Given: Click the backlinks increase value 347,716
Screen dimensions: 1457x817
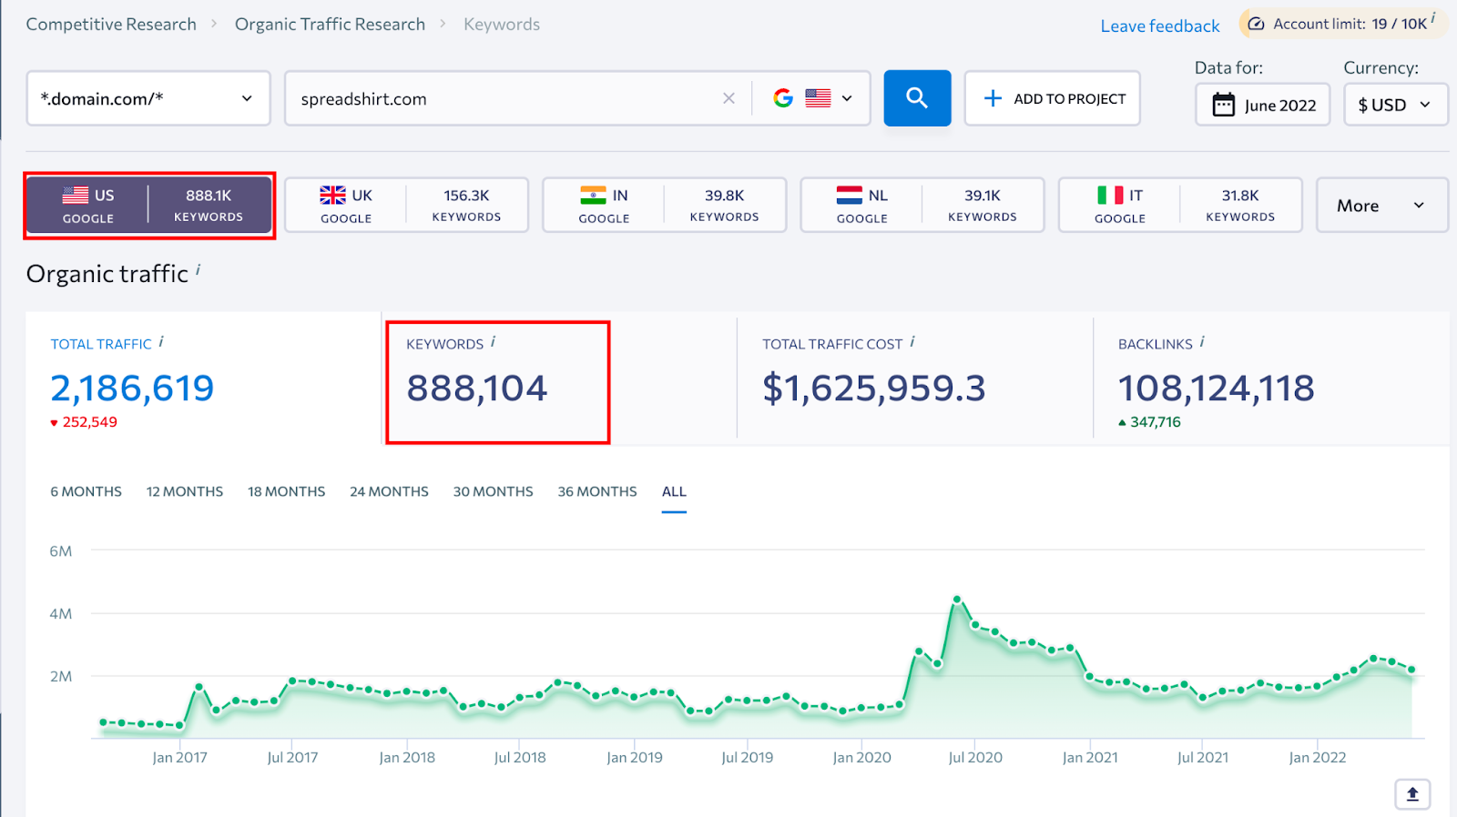Looking at the screenshot, I should pyautogui.click(x=1156, y=422).
